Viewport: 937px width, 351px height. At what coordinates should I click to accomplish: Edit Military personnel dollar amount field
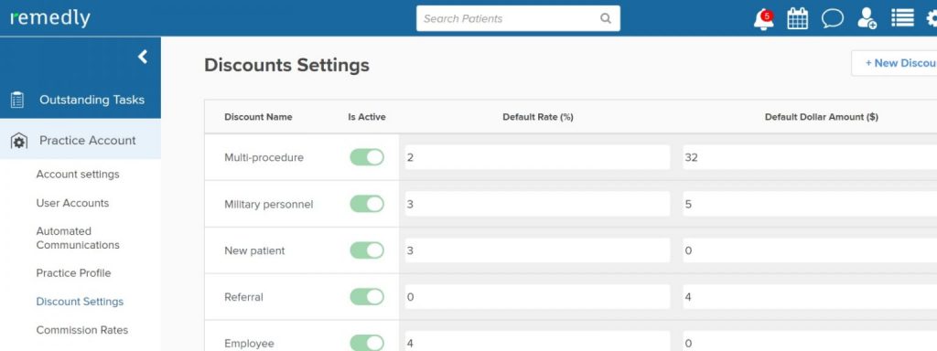click(810, 204)
